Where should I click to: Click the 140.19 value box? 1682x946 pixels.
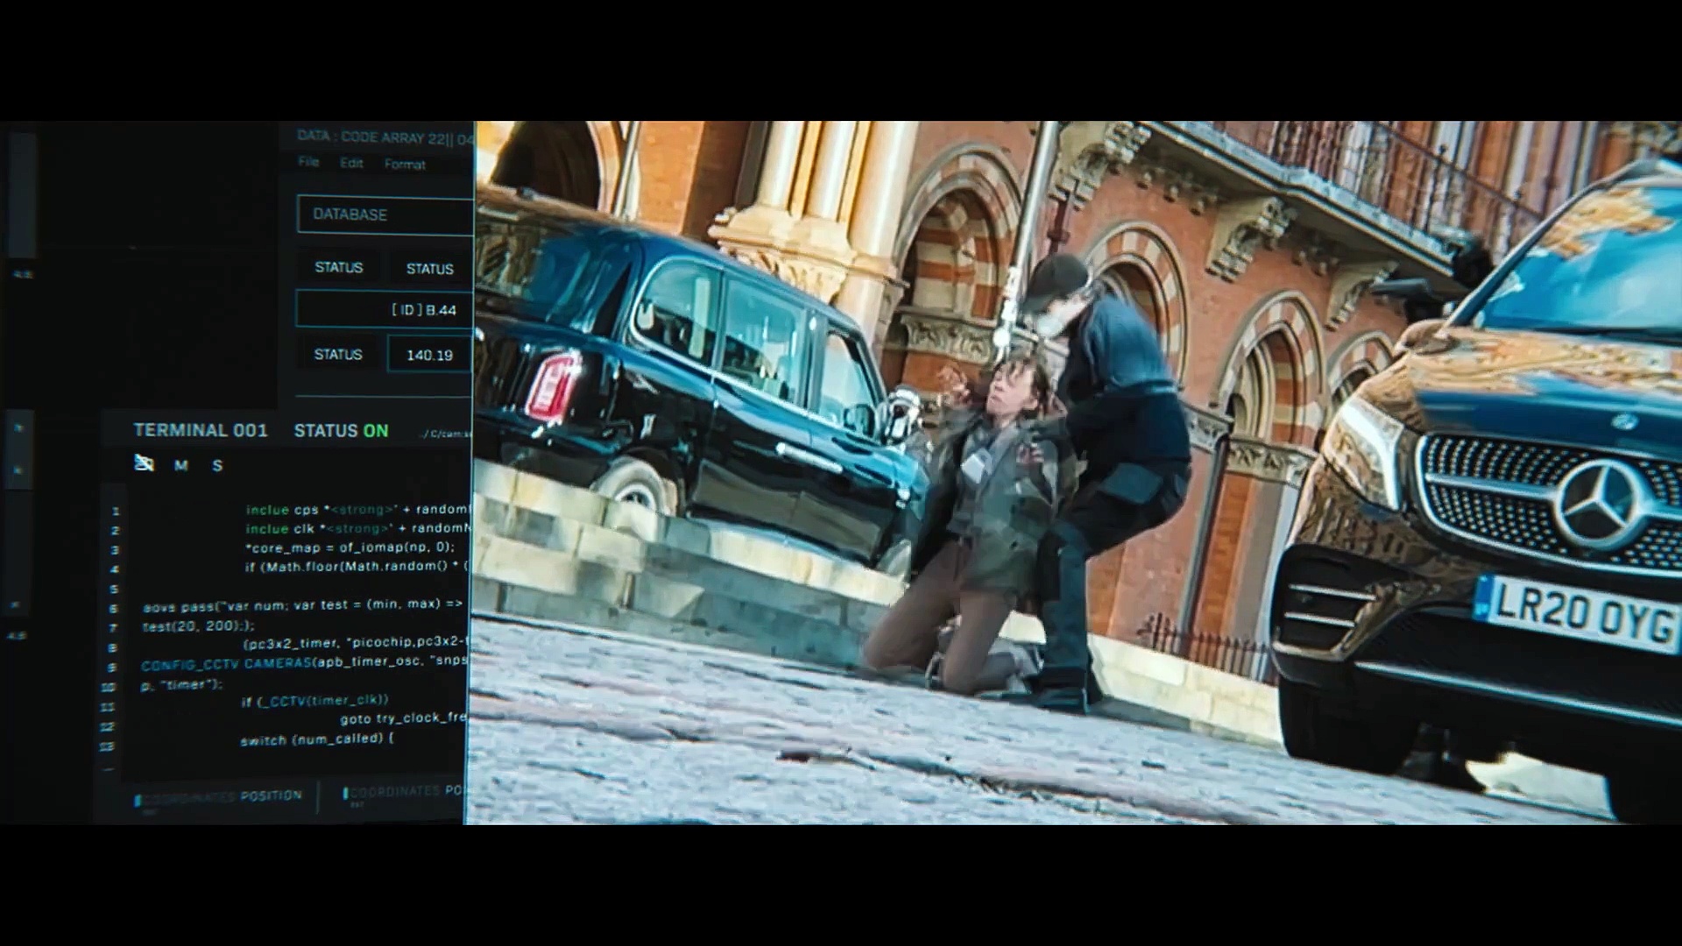pos(429,355)
